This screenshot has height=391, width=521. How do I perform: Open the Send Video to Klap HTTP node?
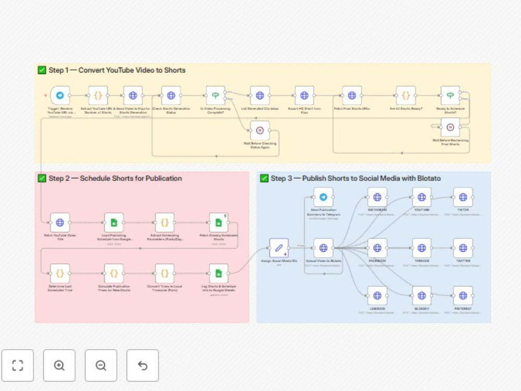click(133, 95)
